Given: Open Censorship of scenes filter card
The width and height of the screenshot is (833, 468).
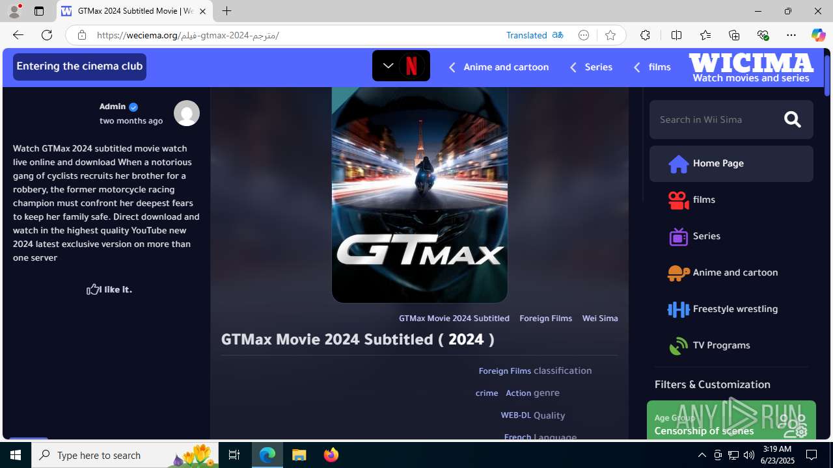Looking at the screenshot, I should 731,421.
